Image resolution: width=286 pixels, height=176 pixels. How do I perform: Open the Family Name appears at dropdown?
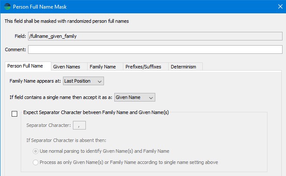click(83, 81)
